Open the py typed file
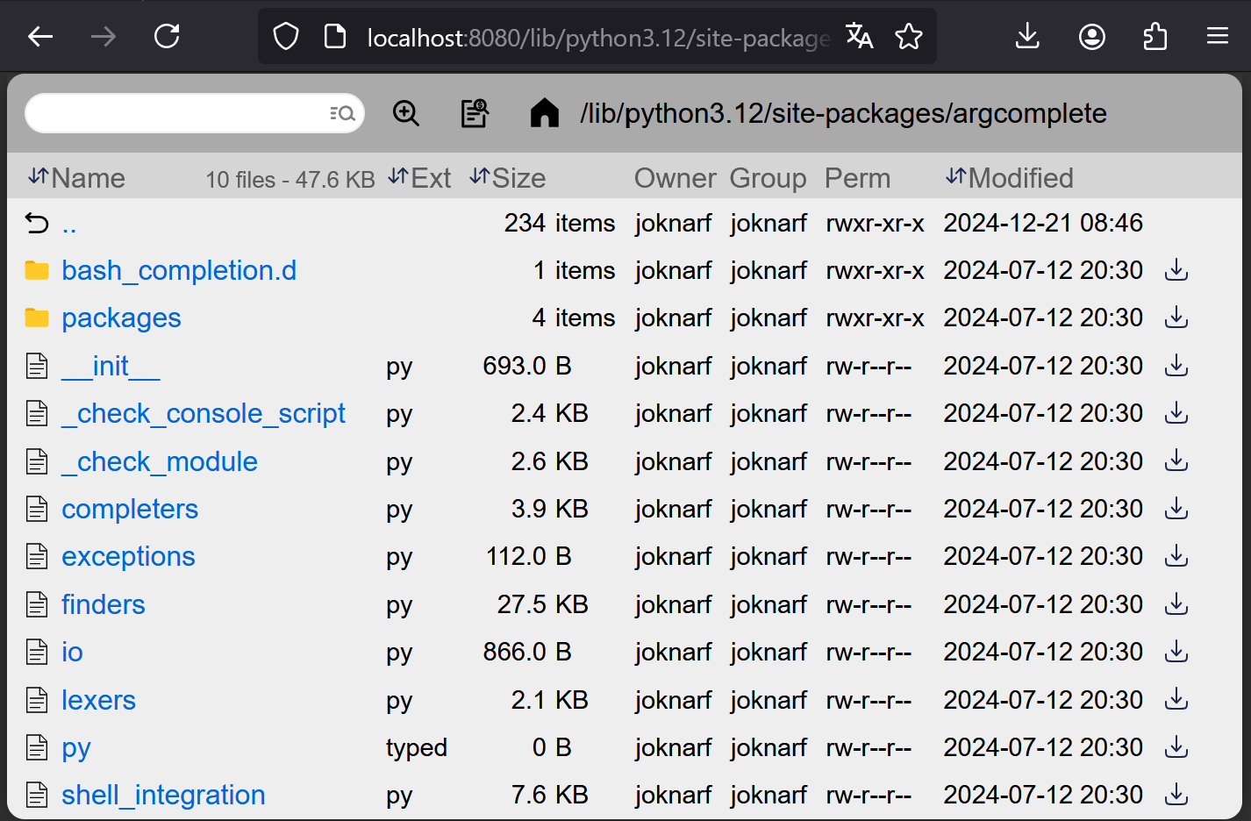The height and width of the screenshot is (821, 1251). pos(76,747)
